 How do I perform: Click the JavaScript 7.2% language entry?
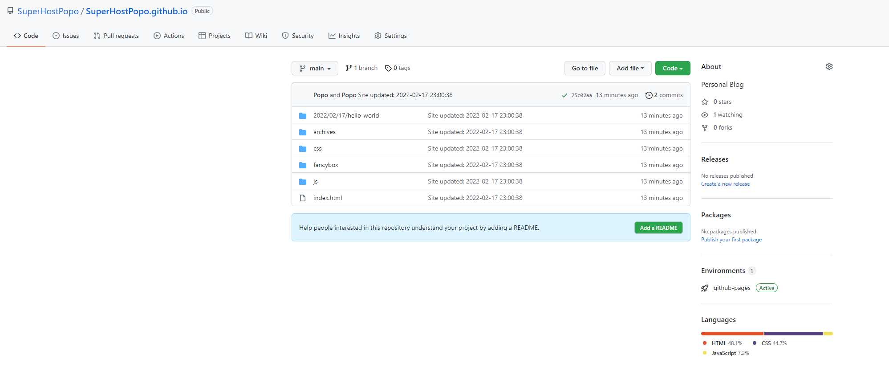click(x=726, y=353)
